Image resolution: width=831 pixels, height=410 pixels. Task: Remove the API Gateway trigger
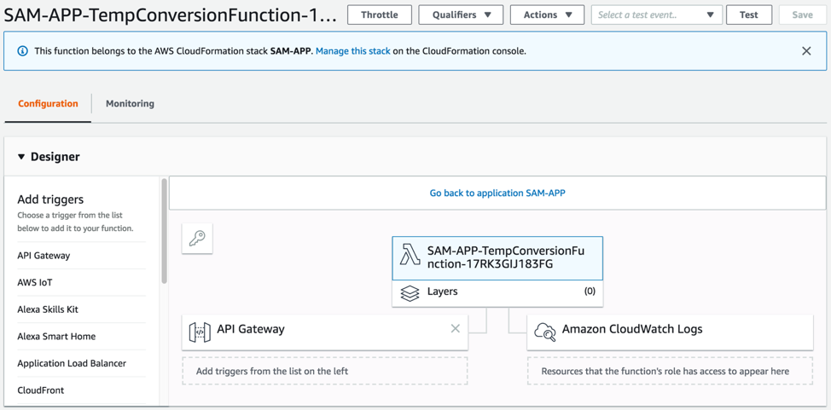coord(456,328)
